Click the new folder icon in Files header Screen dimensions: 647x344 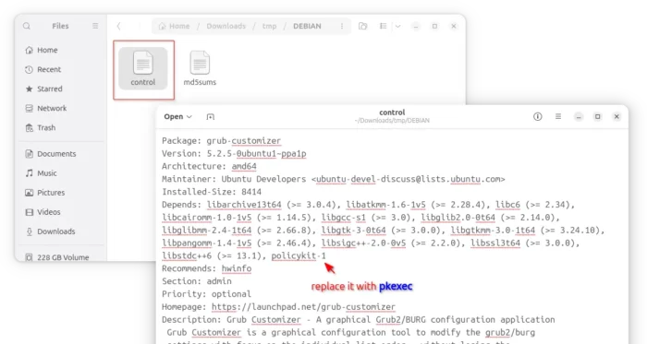(362, 26)
